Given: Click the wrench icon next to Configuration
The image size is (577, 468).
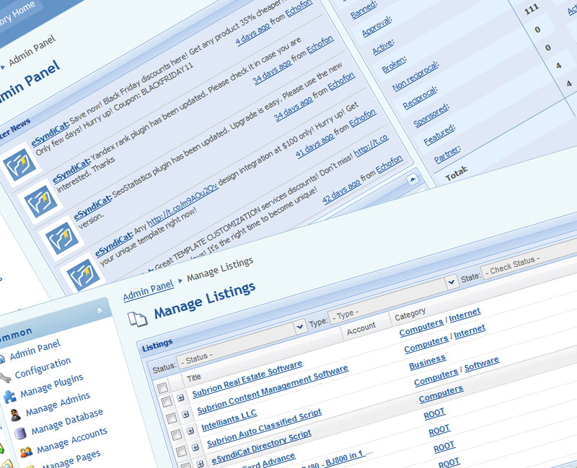Looking at the screenshot, I should (4, 377).
